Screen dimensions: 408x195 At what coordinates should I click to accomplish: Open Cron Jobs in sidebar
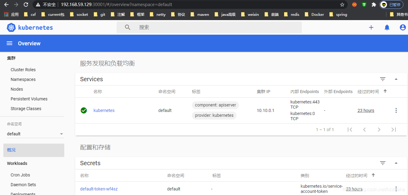[x=20, y=175]
